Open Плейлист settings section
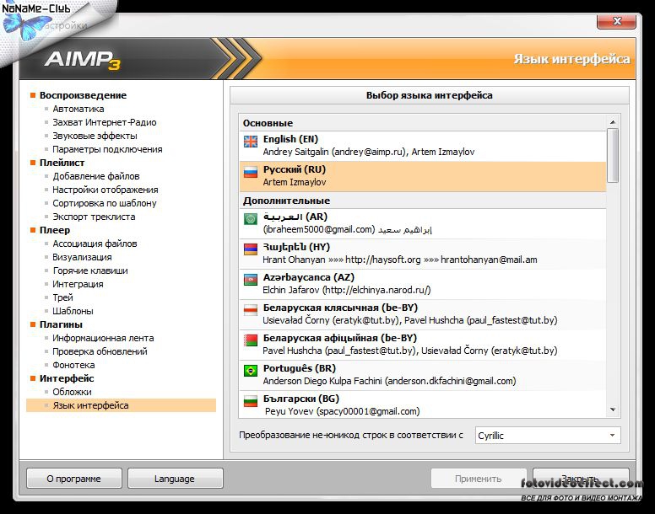This screenshot has height=514, width=655. (62, 163)
